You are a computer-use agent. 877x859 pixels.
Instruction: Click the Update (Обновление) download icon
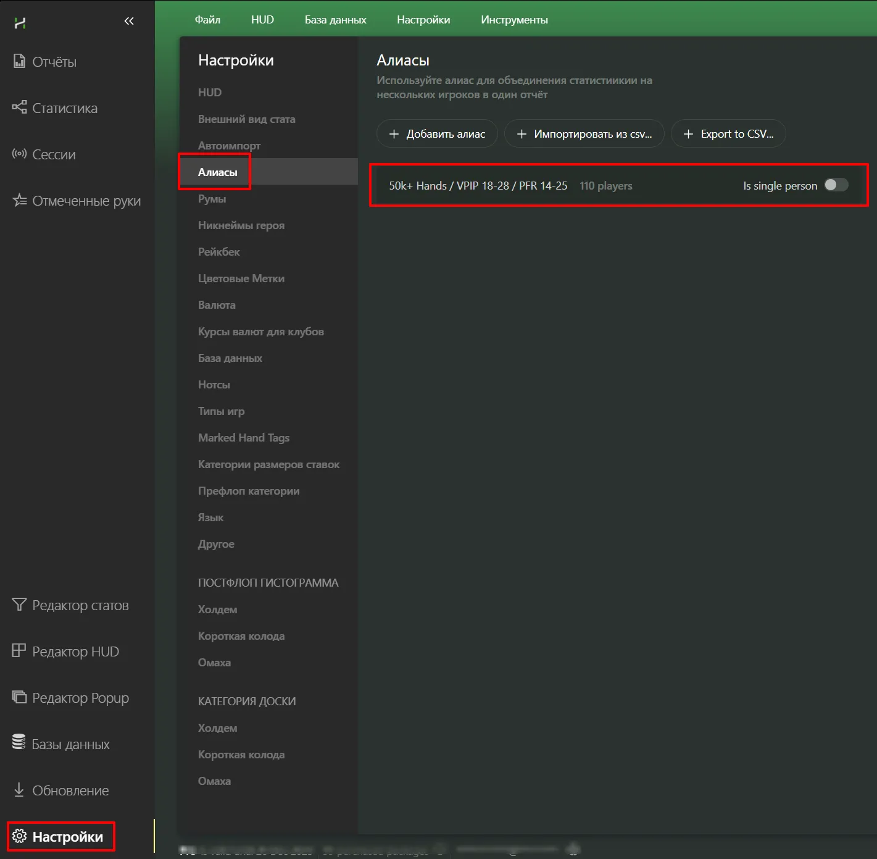pos(19,790)
